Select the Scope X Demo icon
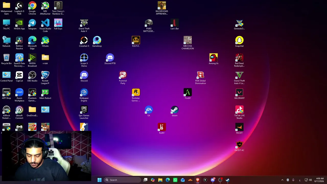This screenshot has width=327, height=184. (x=84, y=60)
